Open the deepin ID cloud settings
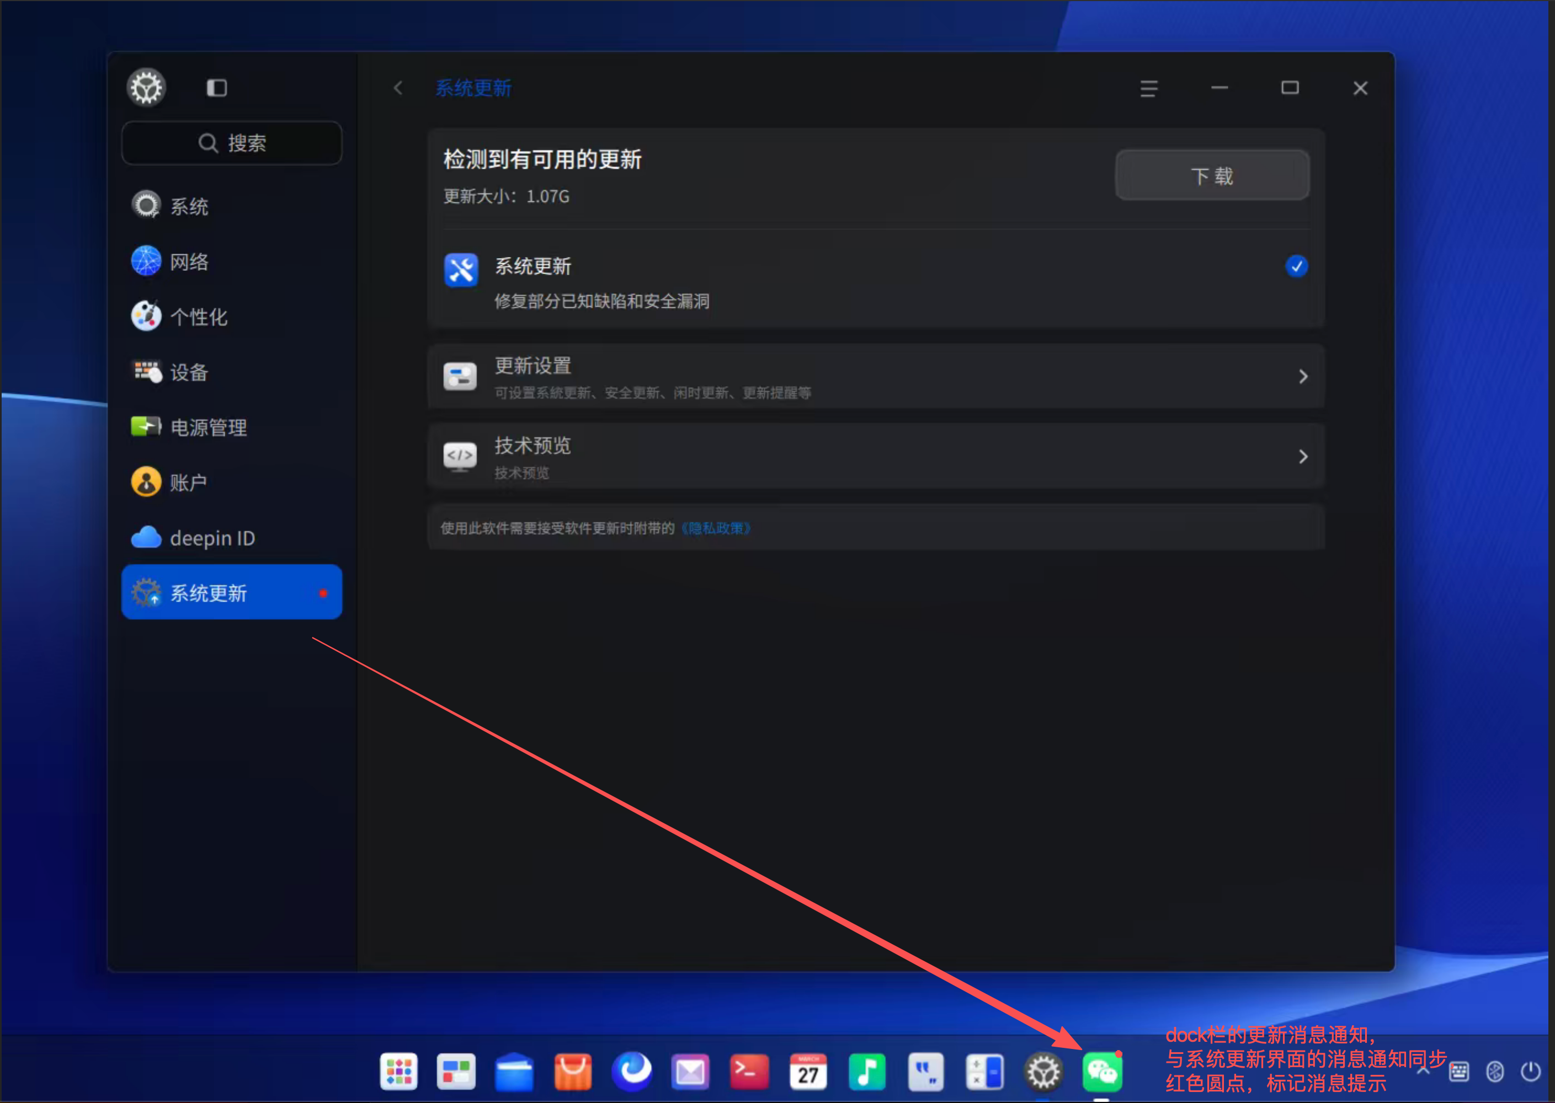The width and height of the screenshot is (1555, 1103). (232, 538)
